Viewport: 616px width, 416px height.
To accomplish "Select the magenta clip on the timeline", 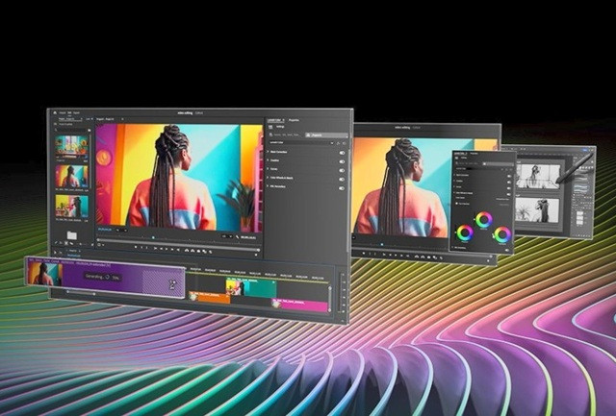I will click(299, 306).
